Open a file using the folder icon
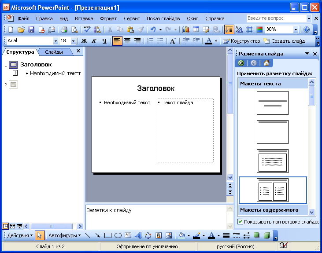The image size is (322, 253). (x=21, y=30)
